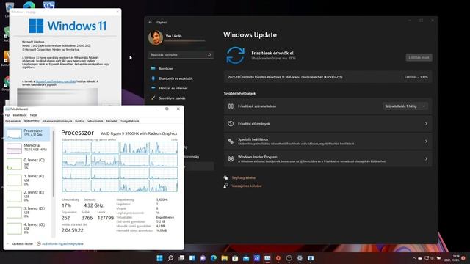The height and width of the screenshot is (264, 470).
Task: Switch to the Részletek tab
Action: tap(112, 121)
